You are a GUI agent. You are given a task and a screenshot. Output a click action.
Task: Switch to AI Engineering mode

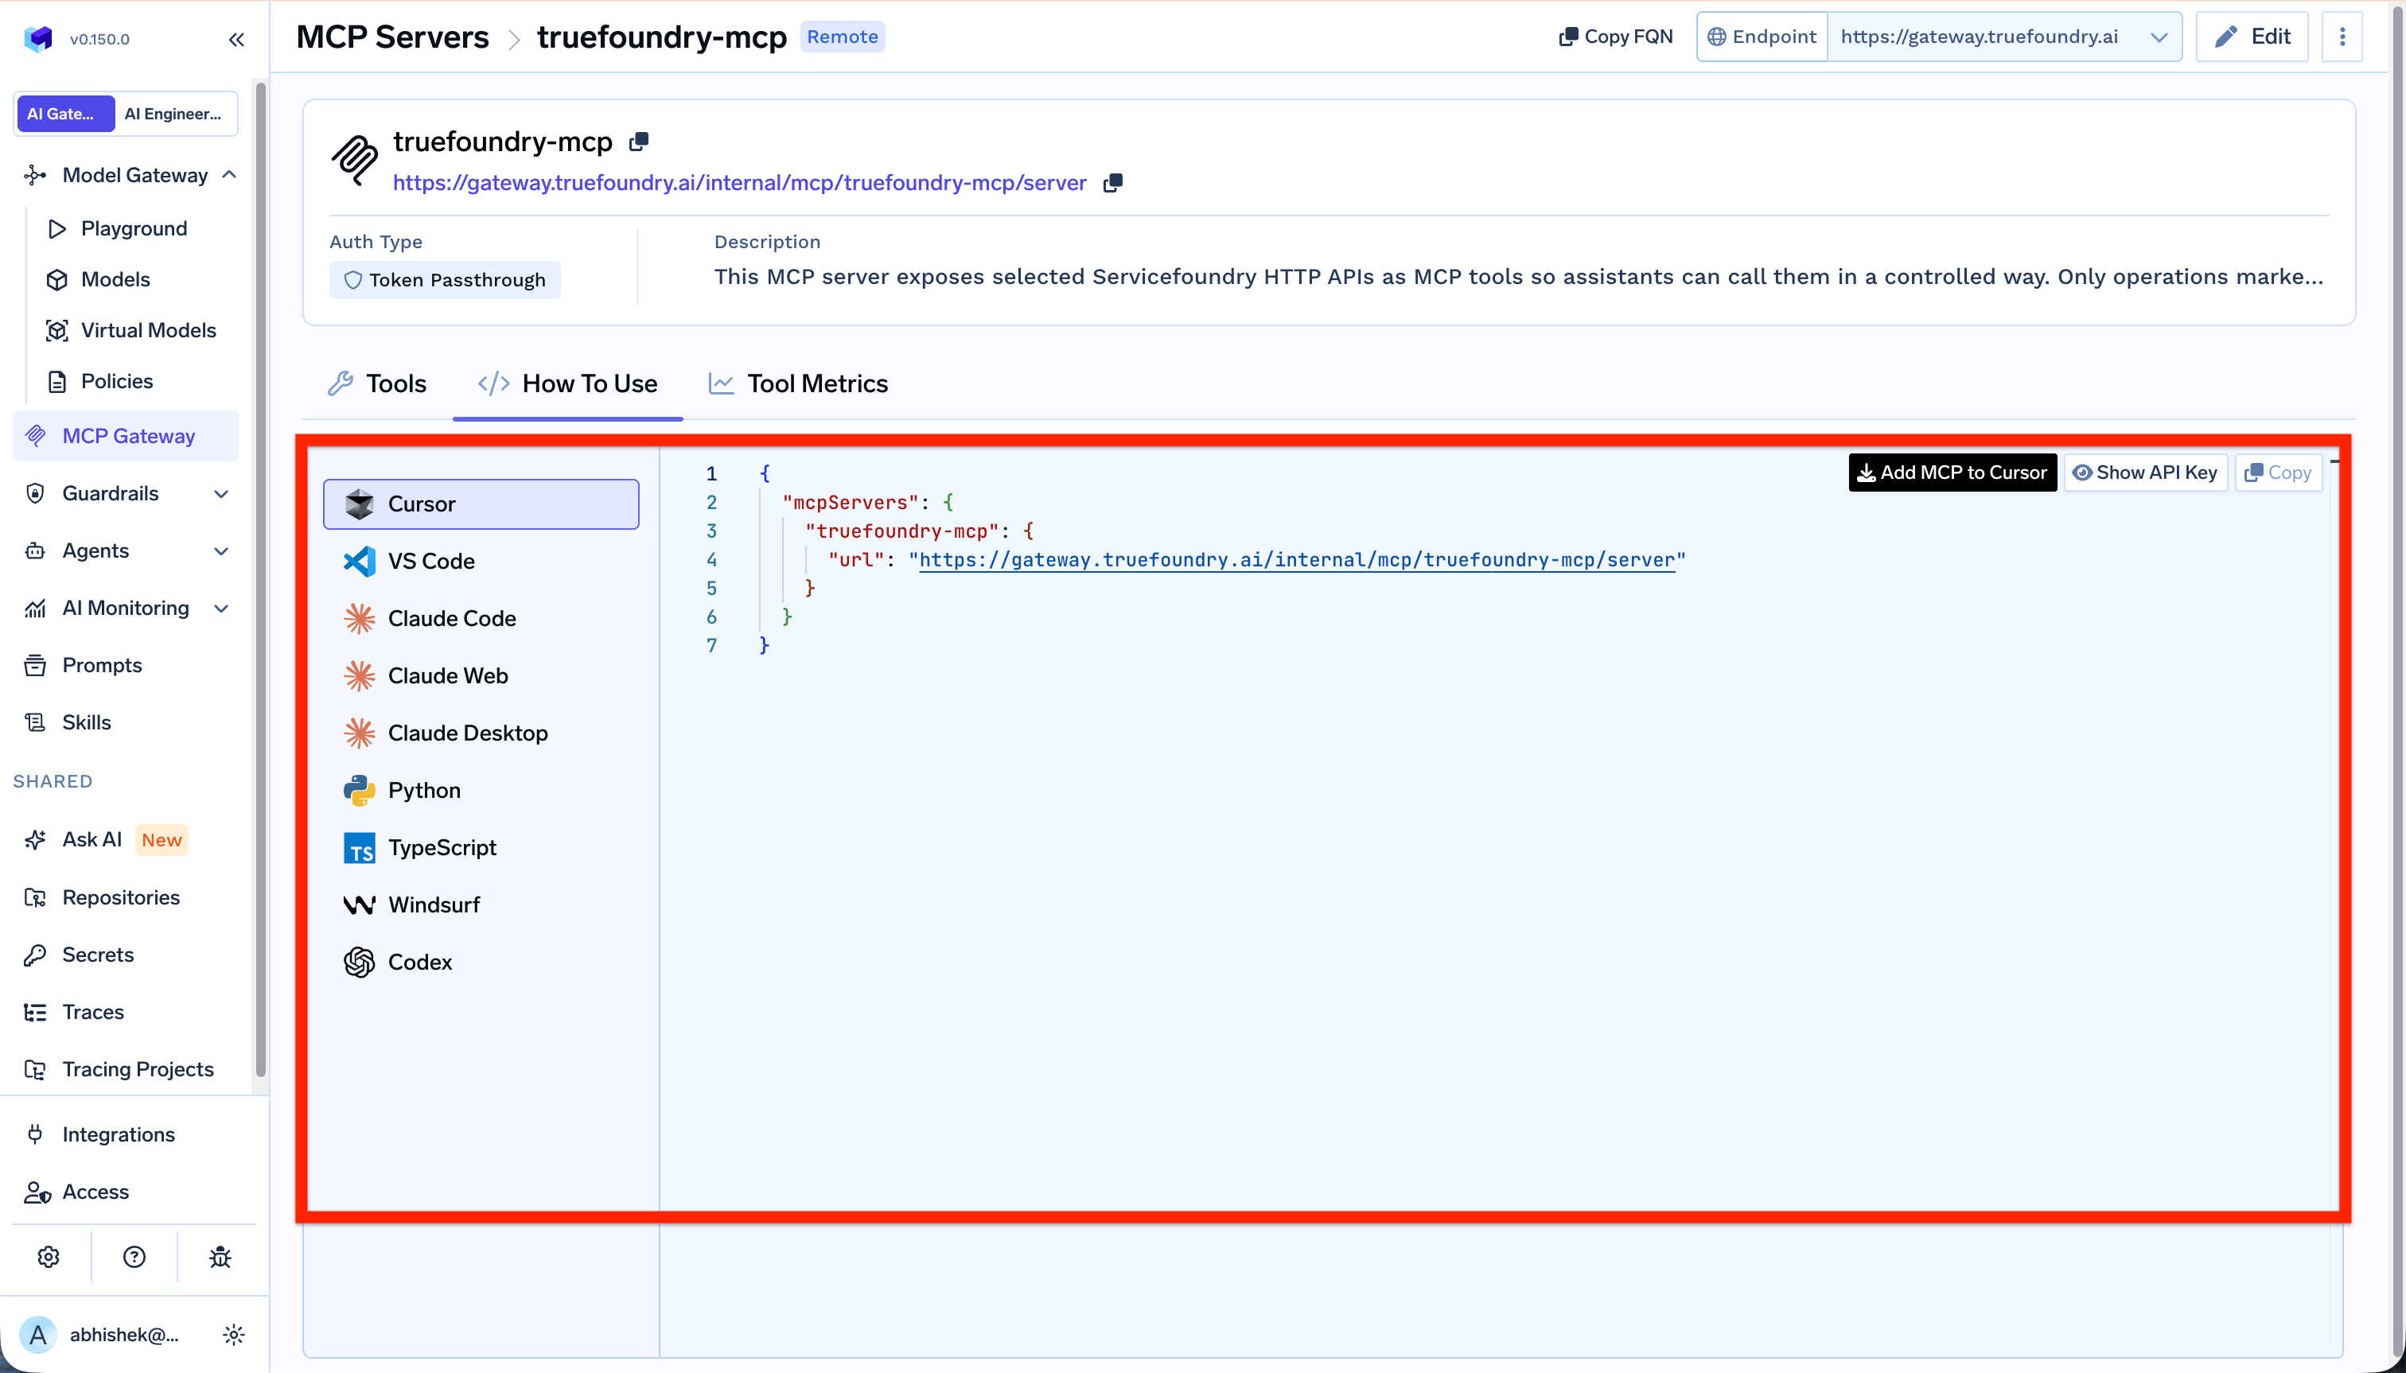click(x=174, y=113)
